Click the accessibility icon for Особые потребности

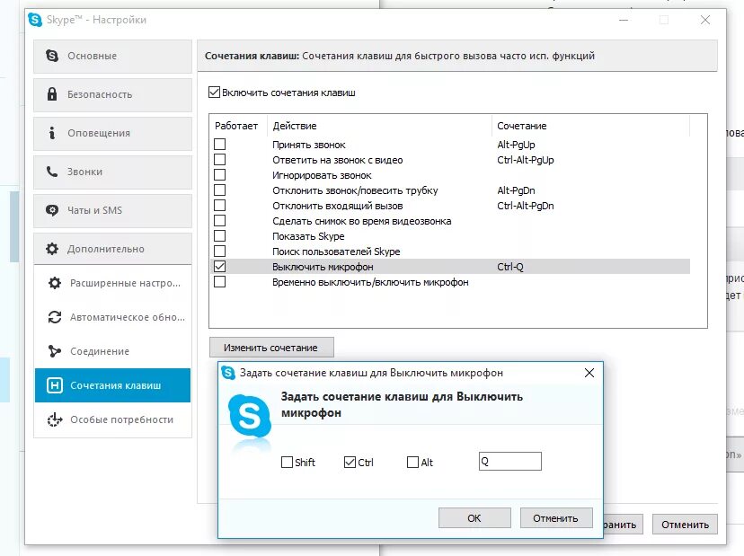[55, 419]
